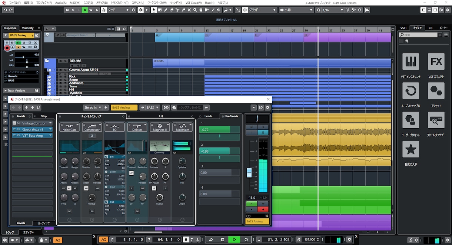Open the grid type dropdown in toolbar
452x245 pixels.
pyautogui.click(x=262, y=10)
